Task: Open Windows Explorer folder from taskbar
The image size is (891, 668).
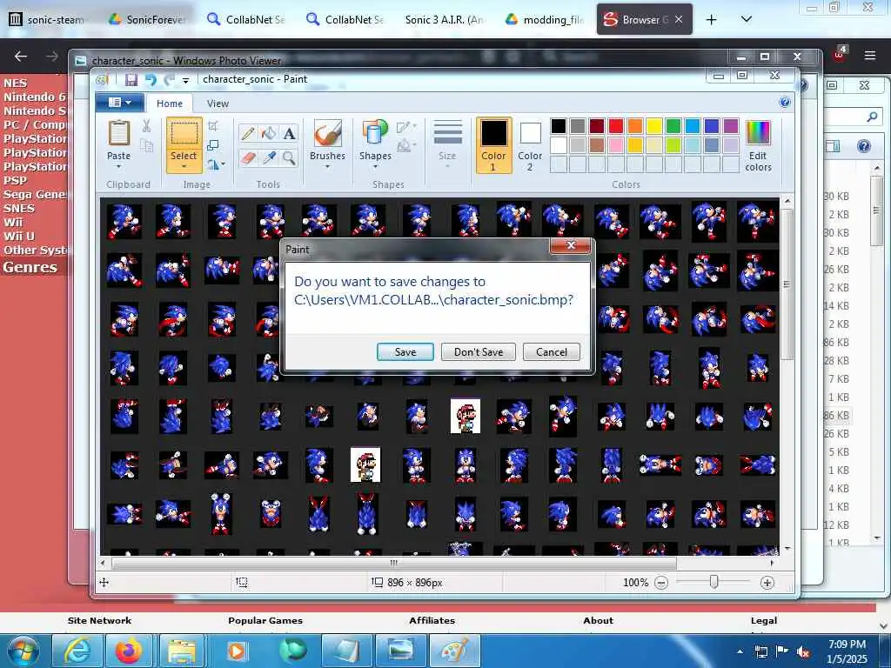Action: click(x=182, y=651)
